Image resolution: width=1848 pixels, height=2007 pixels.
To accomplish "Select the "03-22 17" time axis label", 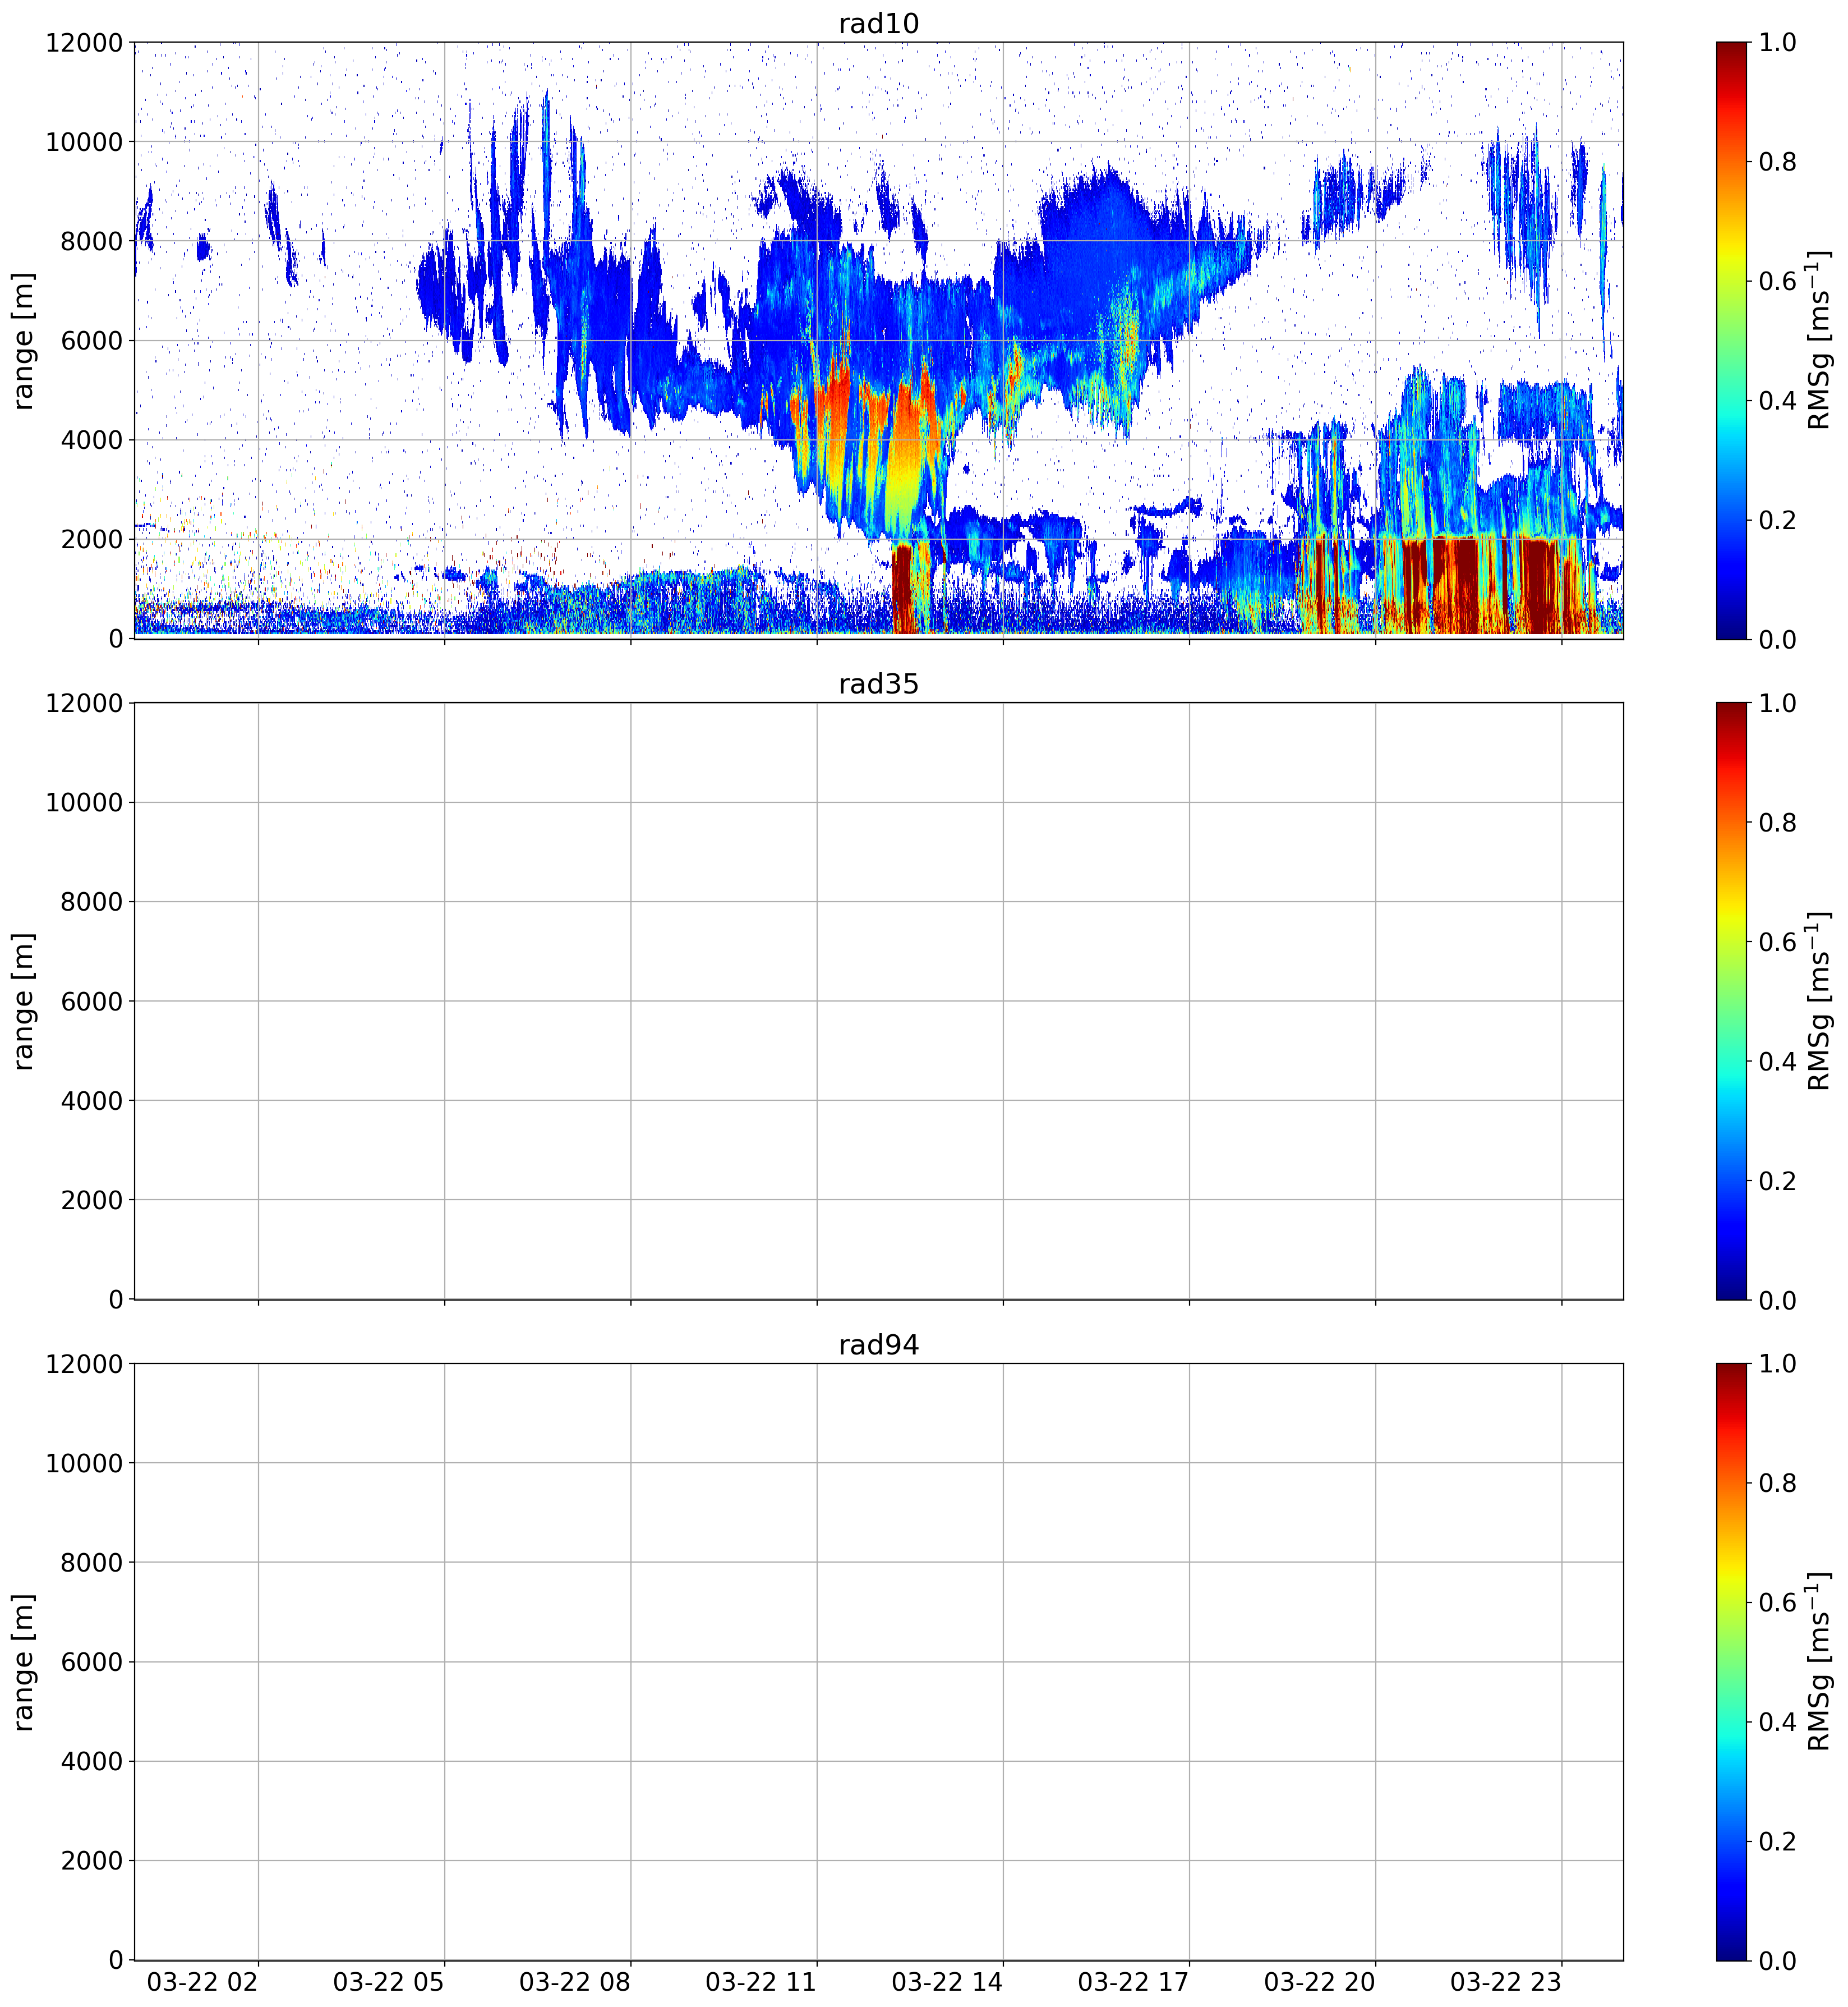I will (1133, 1982).
